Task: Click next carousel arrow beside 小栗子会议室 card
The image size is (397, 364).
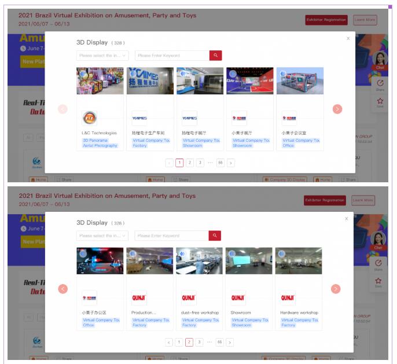Action: [x=337, y=109]
